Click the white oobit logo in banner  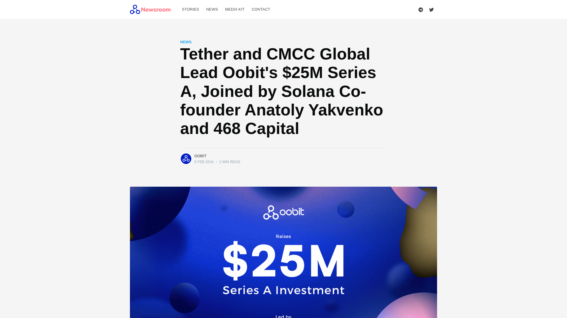pyautogui.click(x=283, y=212)
